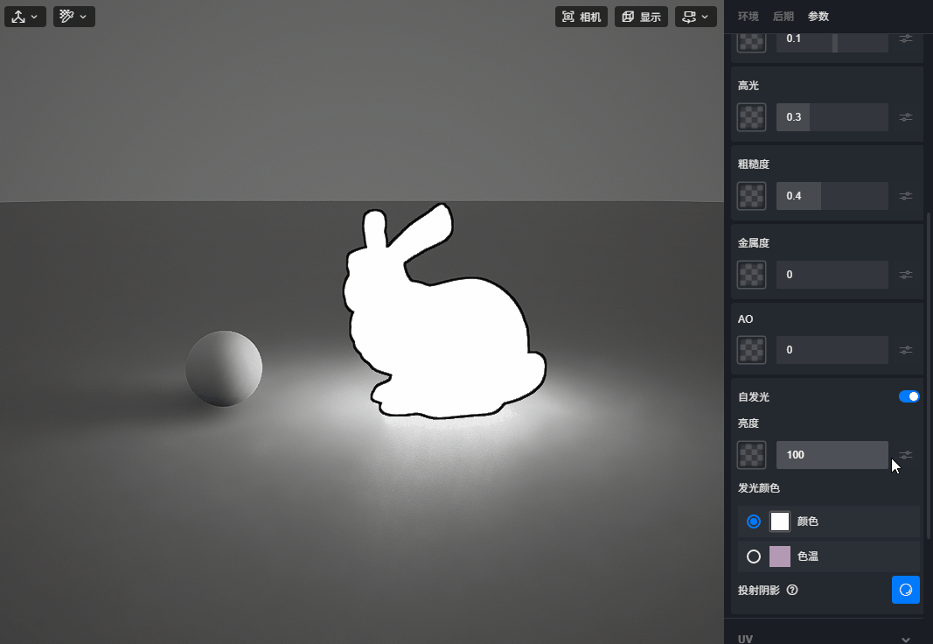Click the 相机 camera button
Viewport: 933px width, 644px height.
point(581,17)
